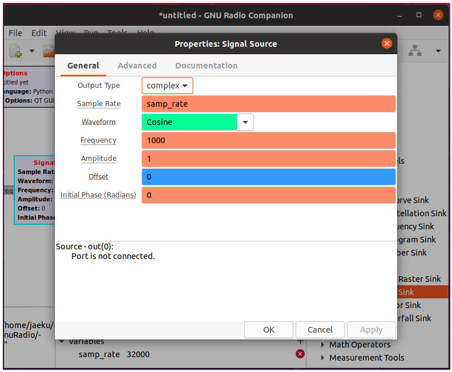This screenshot has height=372, width=452.
Task: Close the GNU Radio Companion window
Action: click(438, 15)
